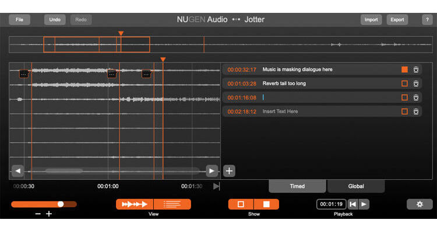Screen dimensions: 437x230
Task: Show unchecked notes with outlined square button
Action: (x=241, y=204)
